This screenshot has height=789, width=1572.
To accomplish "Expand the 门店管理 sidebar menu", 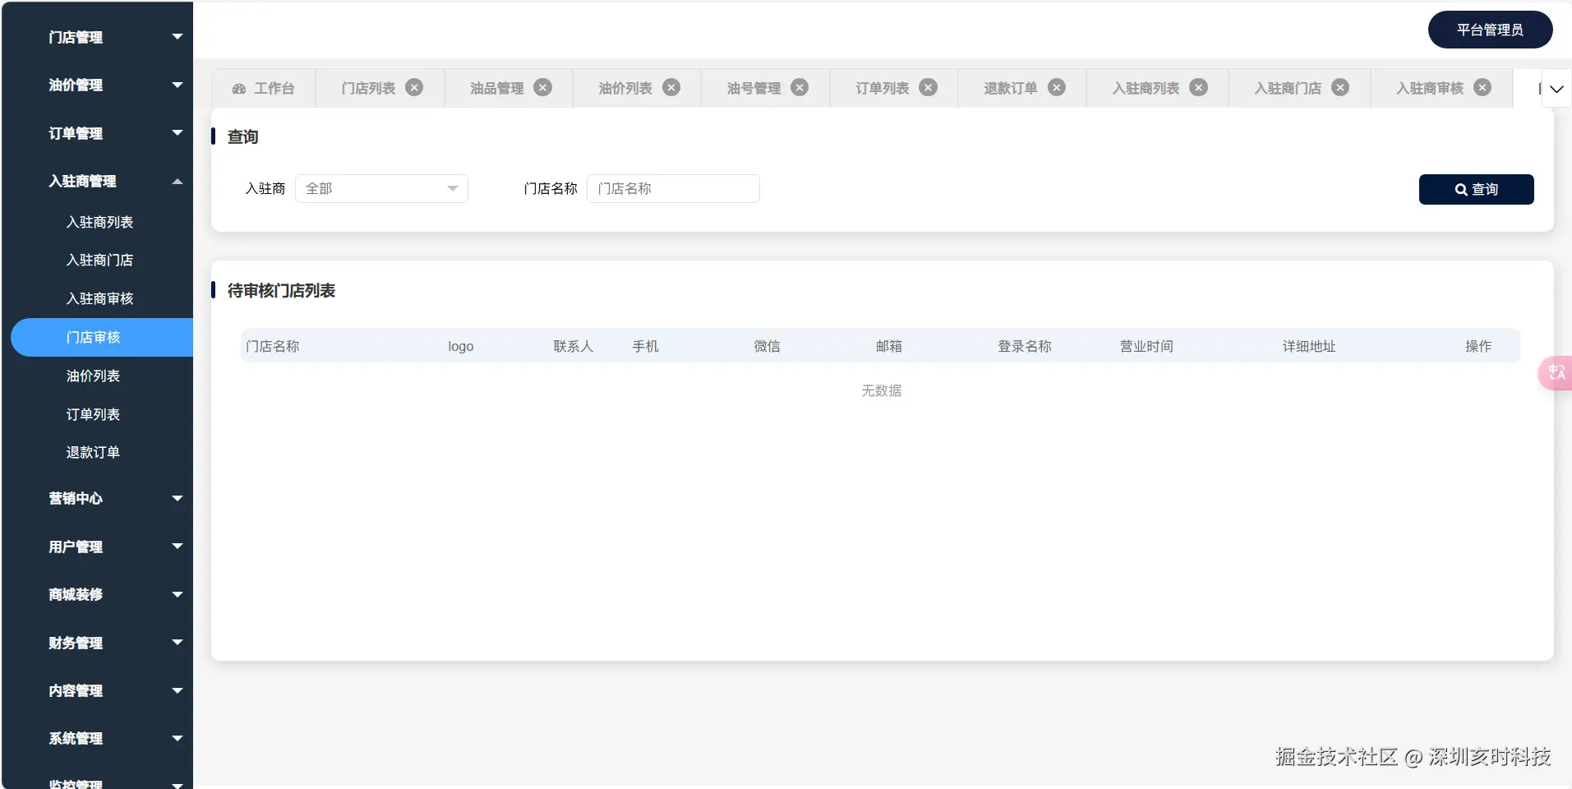I will (x=97, y=37).
